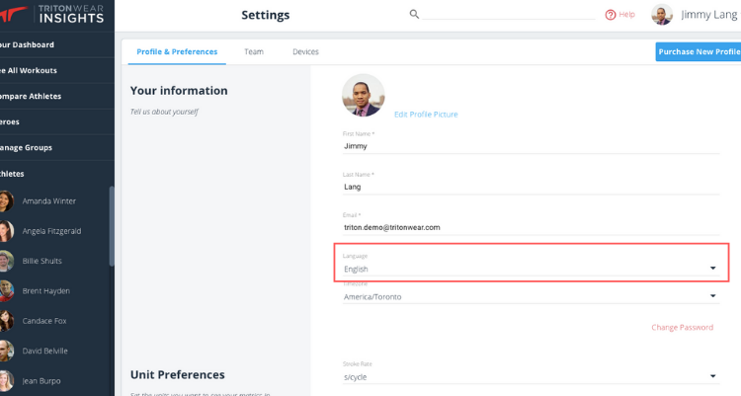Image resolution: width=741 pixels, height=396 pixels.
Task: Click Angela Fitzgerald's avatar
Action: 6,231
